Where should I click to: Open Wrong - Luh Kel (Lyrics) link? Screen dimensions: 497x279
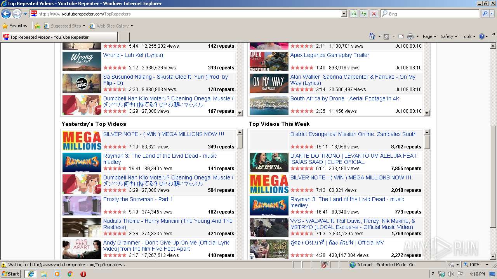tap(133, 55)
